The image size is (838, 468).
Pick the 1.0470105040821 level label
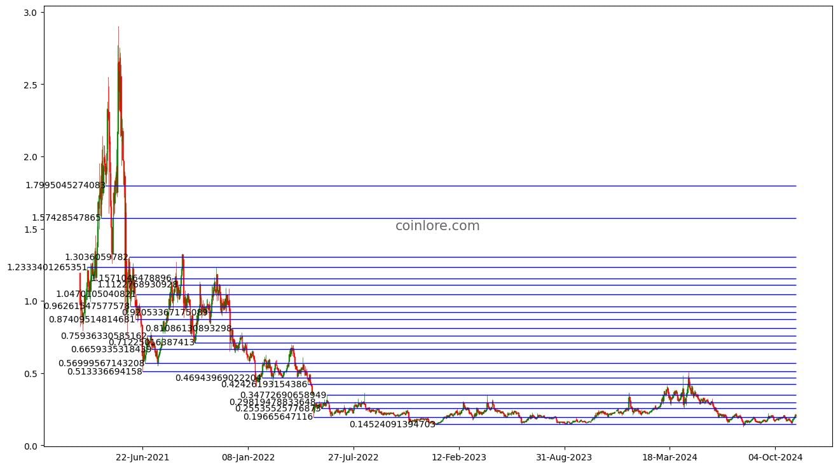95,294
